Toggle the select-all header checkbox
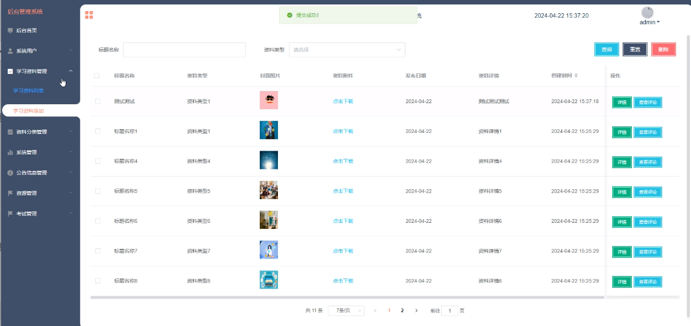This screenshot has width=691, height=326. (x=97, y=76)
